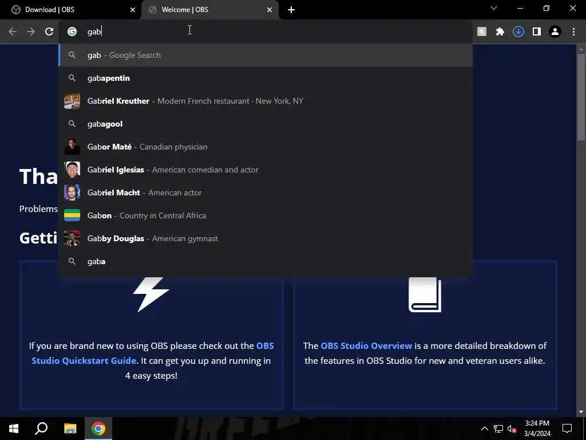Click the scrollbar down arrow
The width and height of the screenshot is (586, 440).
point(581,412)
